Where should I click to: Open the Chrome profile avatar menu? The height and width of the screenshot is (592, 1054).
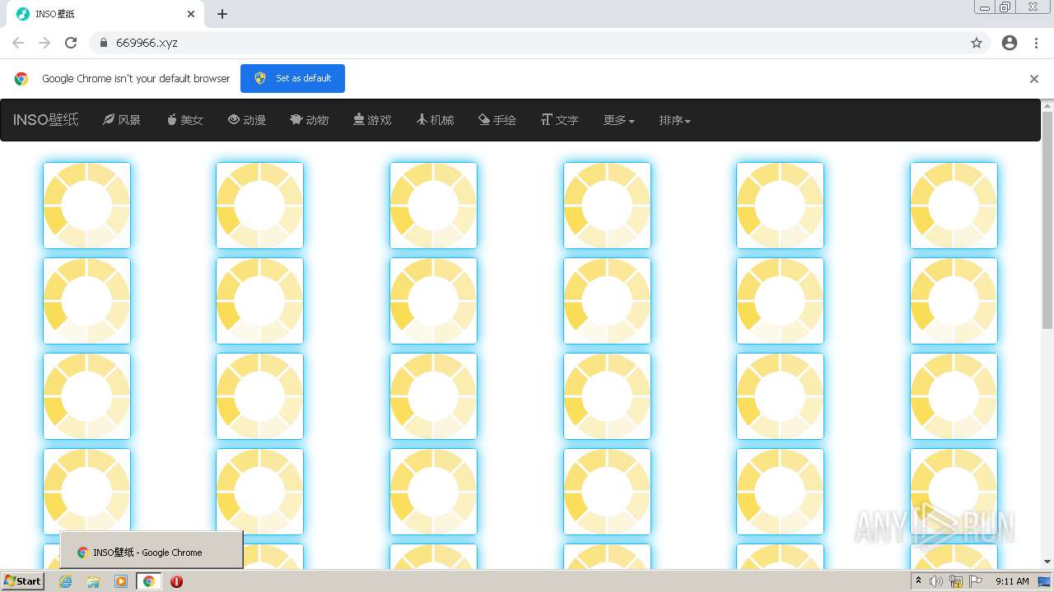(x=1010, y=43)
